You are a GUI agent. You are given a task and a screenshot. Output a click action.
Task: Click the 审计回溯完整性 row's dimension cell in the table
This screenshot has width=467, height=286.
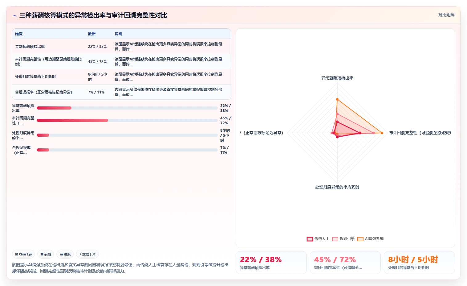click(49, 62)
